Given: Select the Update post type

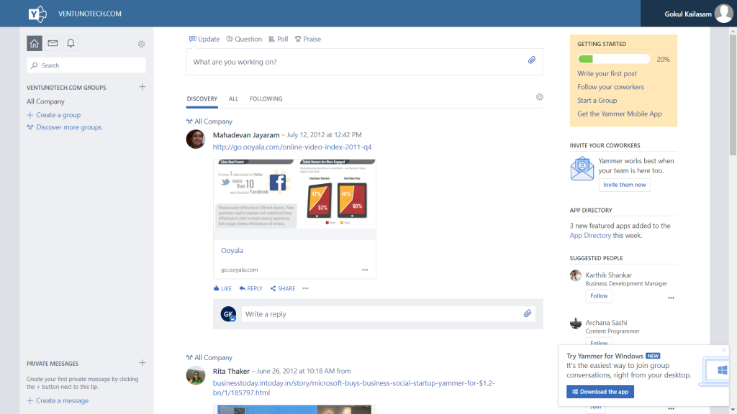Looking at the screenshot, I should (204, 39).
